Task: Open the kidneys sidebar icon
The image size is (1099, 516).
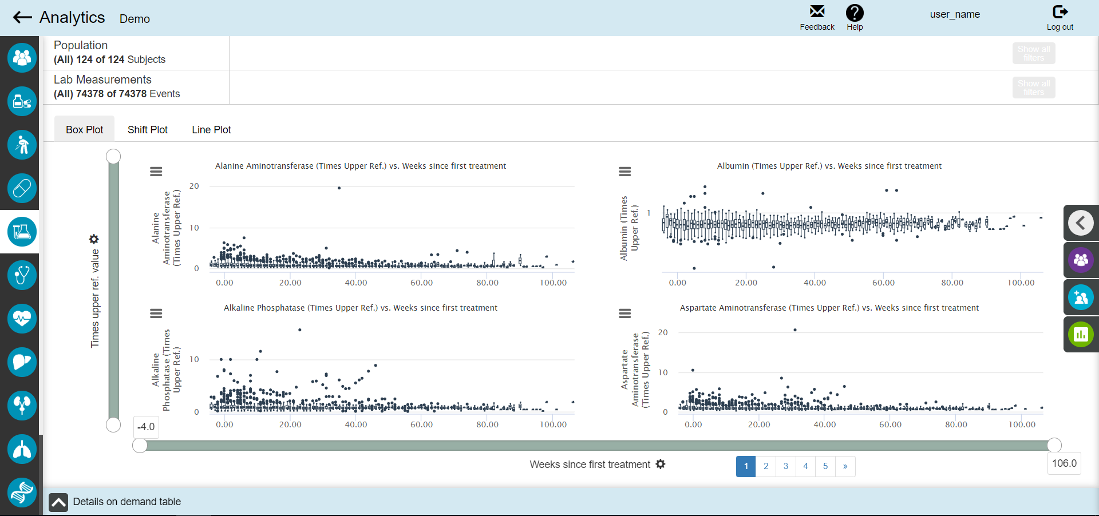Action: (x=22, y=406)
